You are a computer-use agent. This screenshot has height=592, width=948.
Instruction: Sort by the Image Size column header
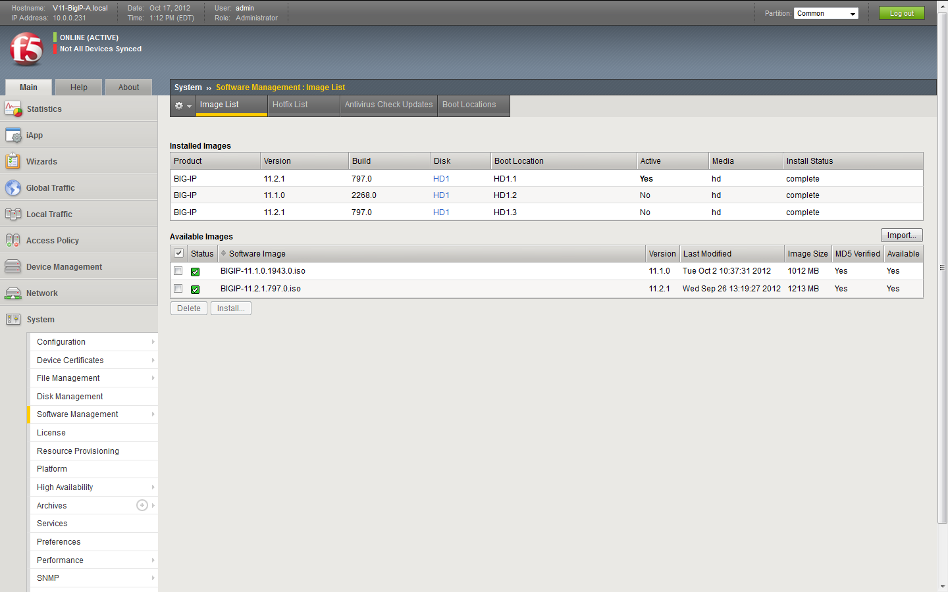tap(808, 253)
